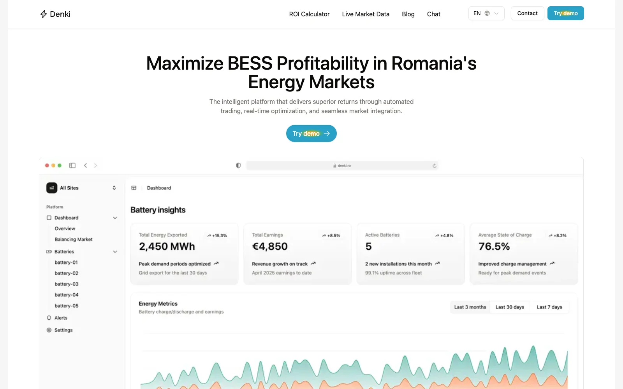Viewport: 623px width, 389px height.
Task: Click the Dashboard breadcrumb text
Action: click(x=159, y=188)
